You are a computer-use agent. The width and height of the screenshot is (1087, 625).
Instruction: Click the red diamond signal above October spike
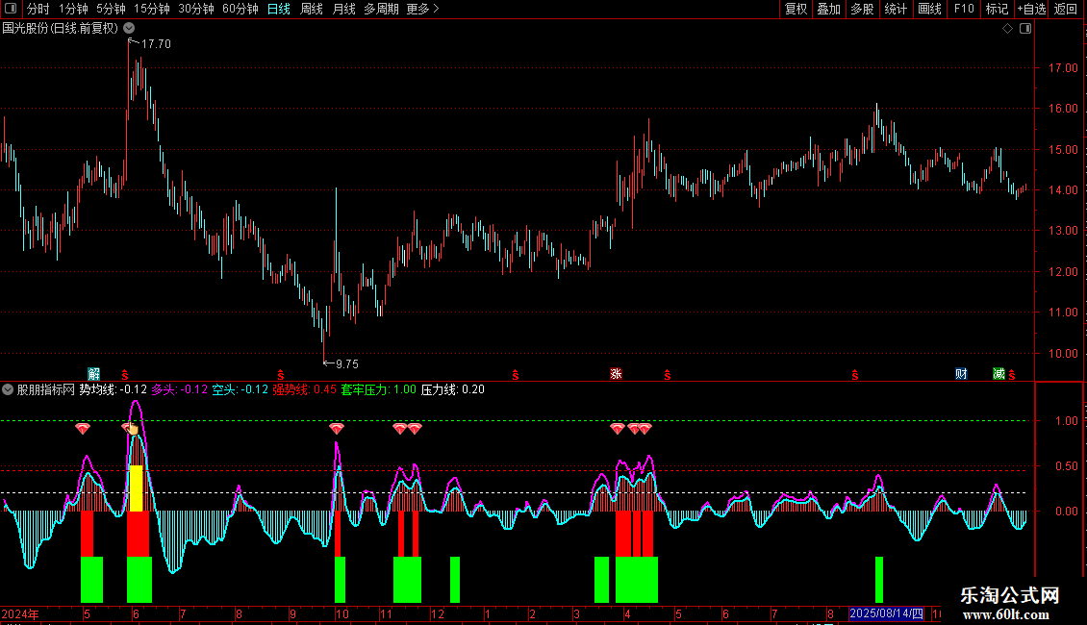click(337, 428)
